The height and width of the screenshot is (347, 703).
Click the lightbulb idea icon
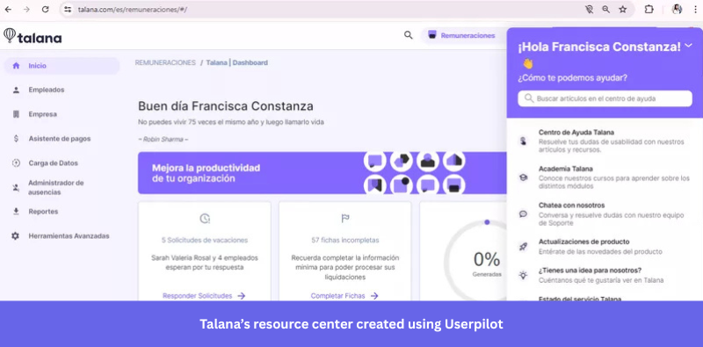523,275
